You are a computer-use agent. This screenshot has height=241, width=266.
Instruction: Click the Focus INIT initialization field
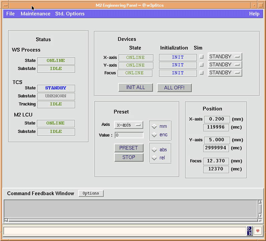click(178, 73)
